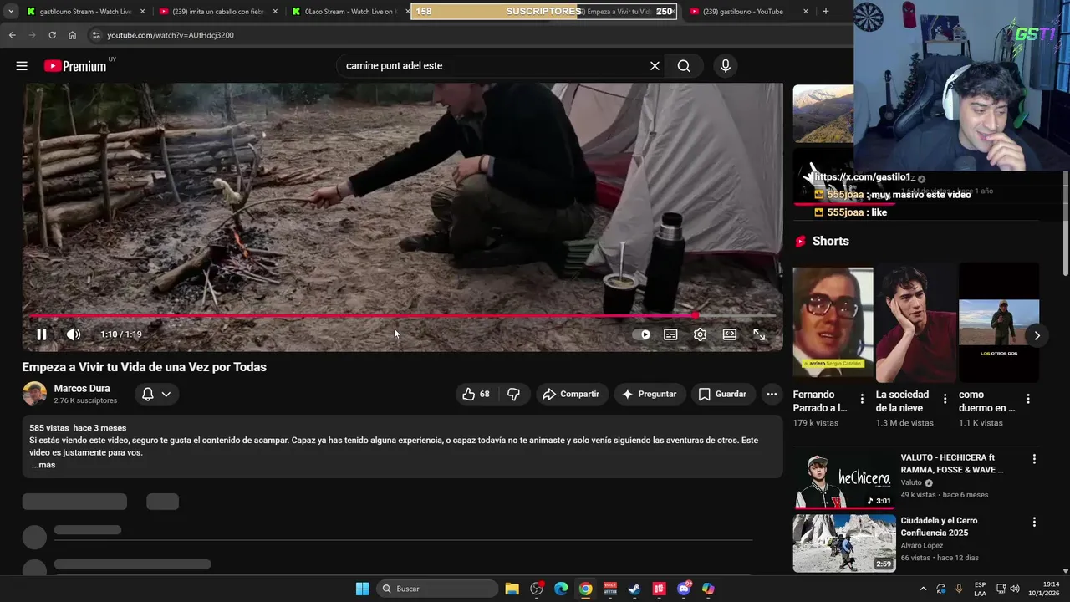Image resolution: width=1070 pixels, height=602 pixels.
Task: Expand description with ...más
Action: tap(43, 465)
